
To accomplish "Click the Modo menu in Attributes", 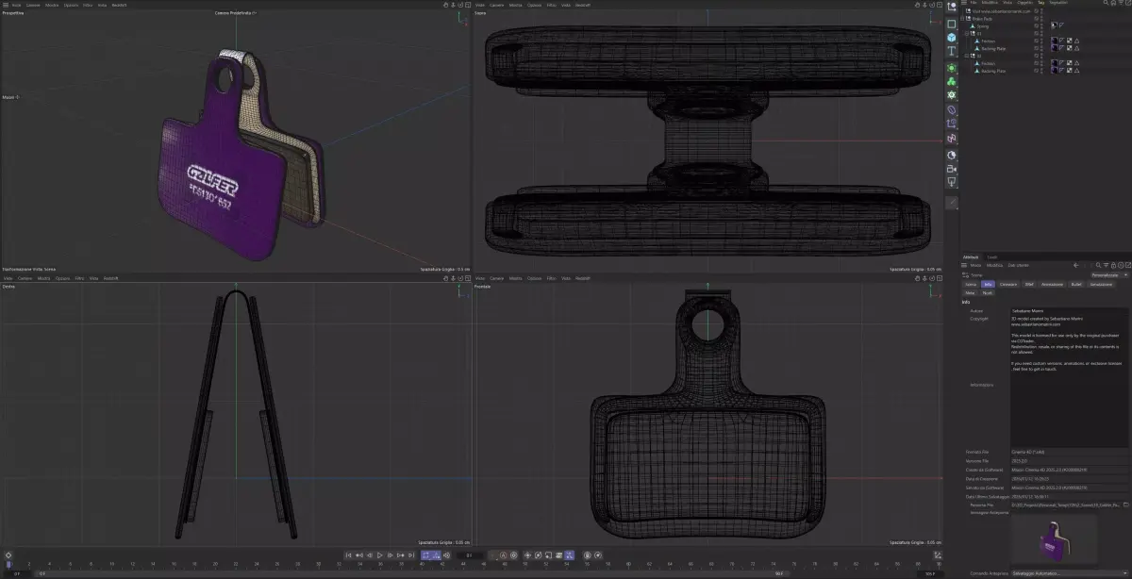I will [975, 265].
